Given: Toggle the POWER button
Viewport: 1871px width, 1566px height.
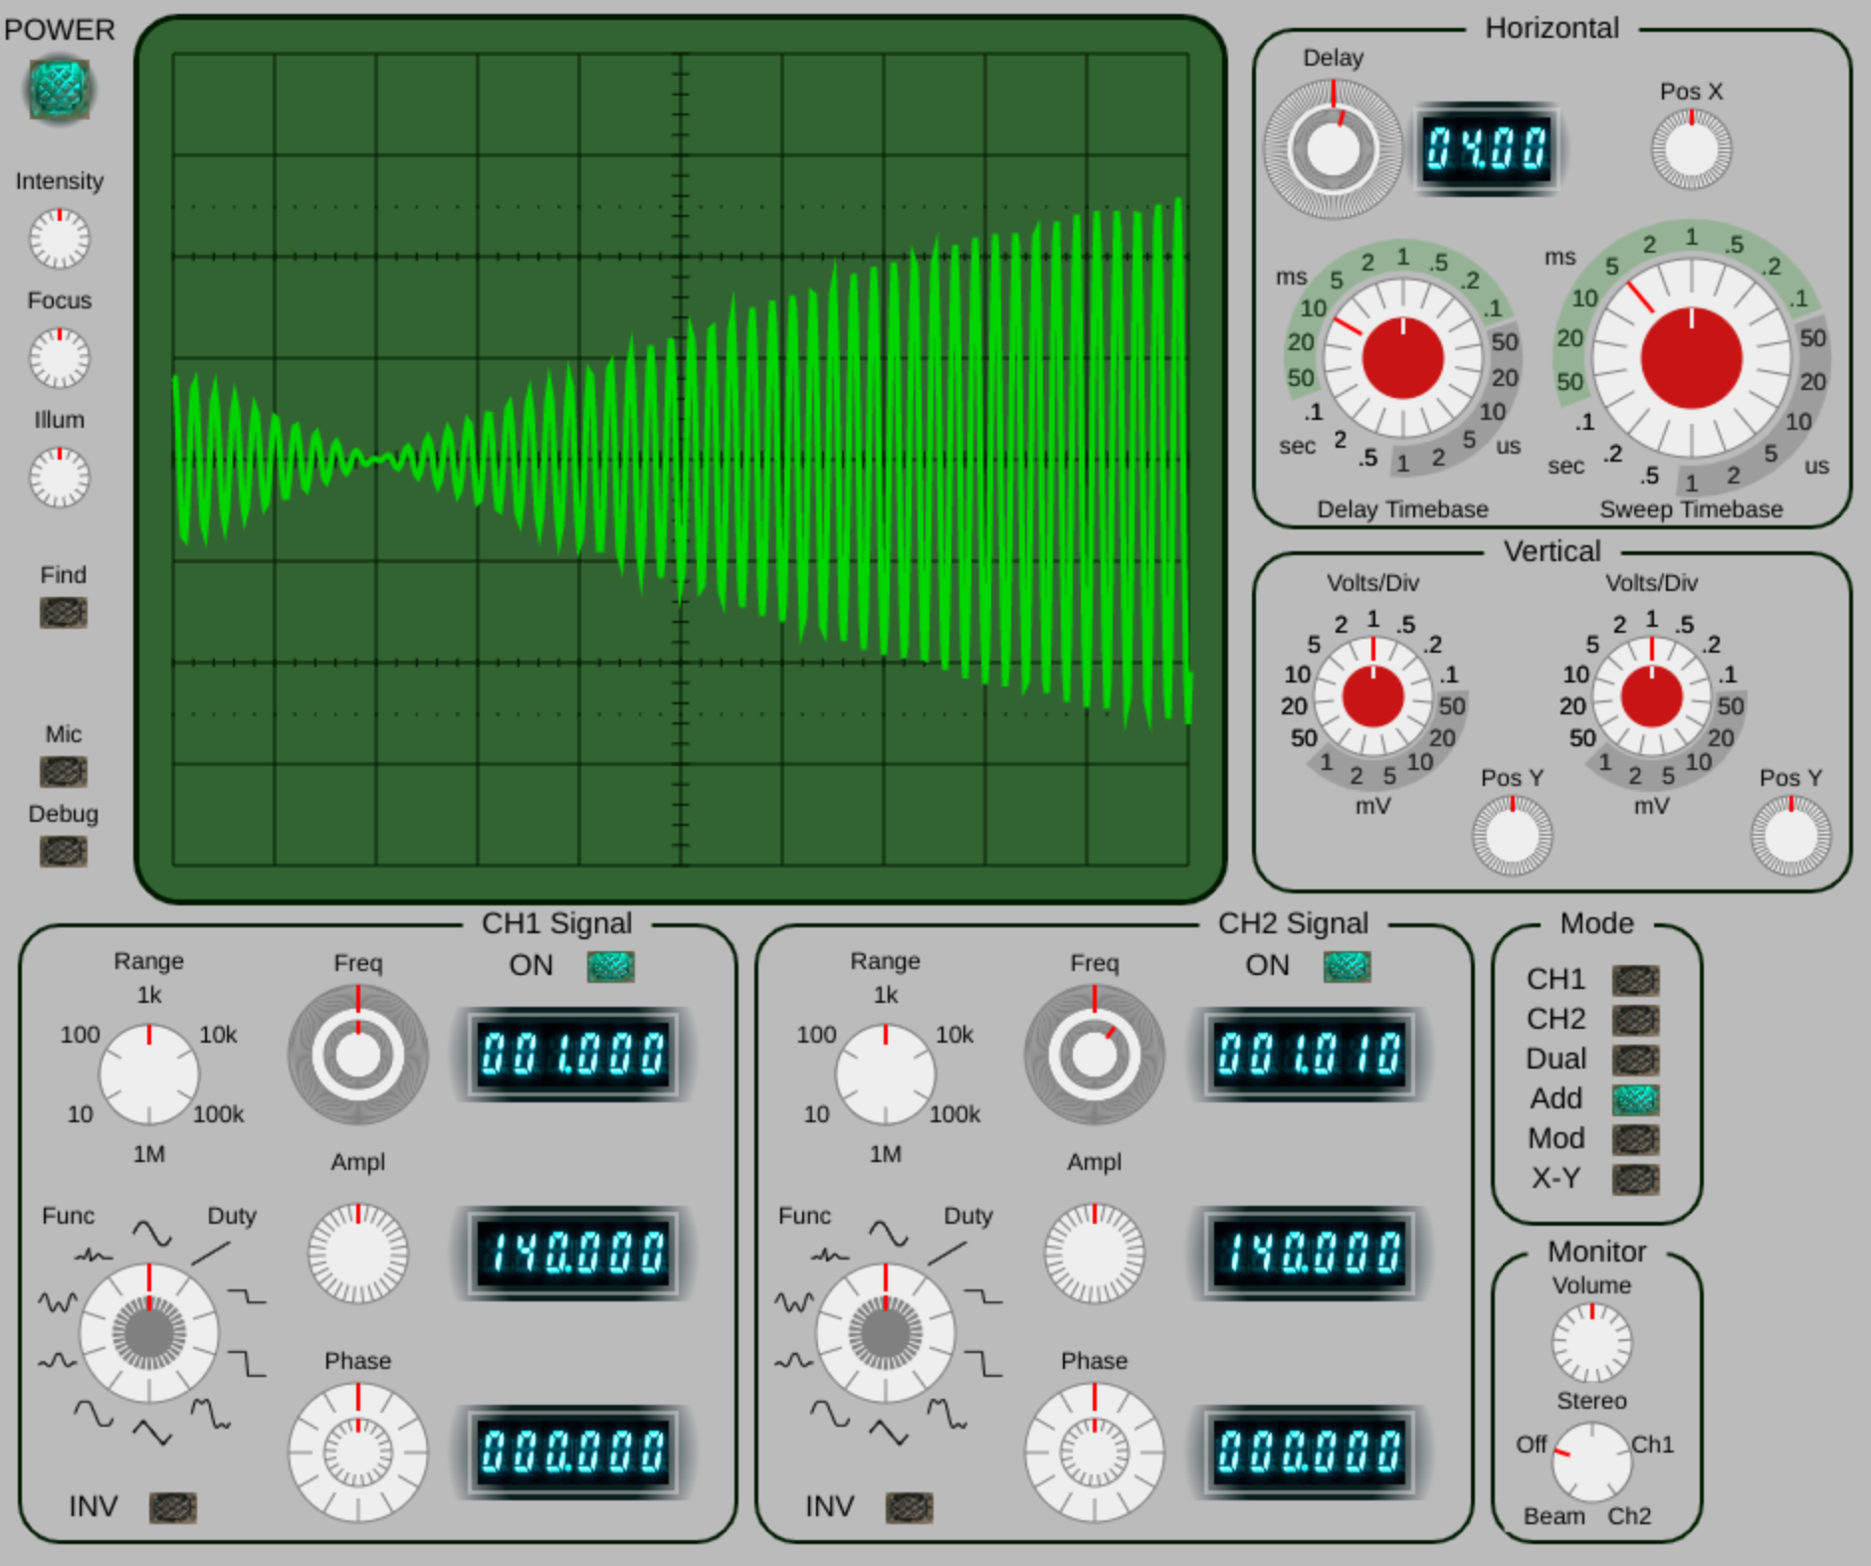Looking at the screenshot, I should point(60,90).
